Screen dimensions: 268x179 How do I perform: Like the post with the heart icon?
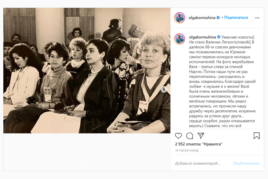pyautogui.click(x=178, y=136)
